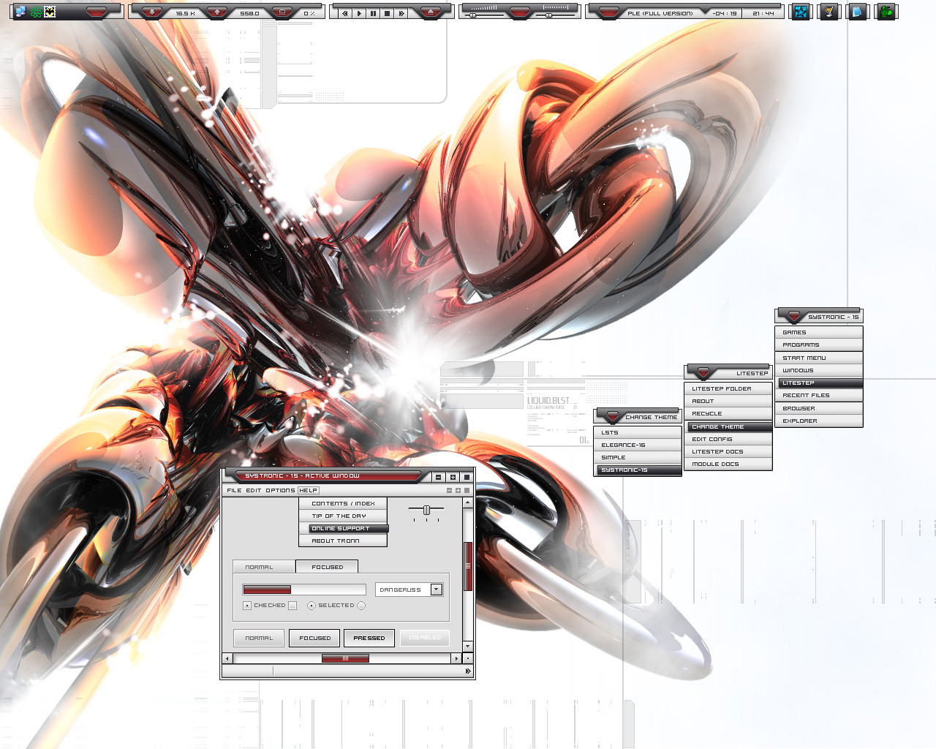Screen dimensions: 936x749
Task: Open Games in the Systronic menu
Action: pyautogui.click(x=819, y=332)
